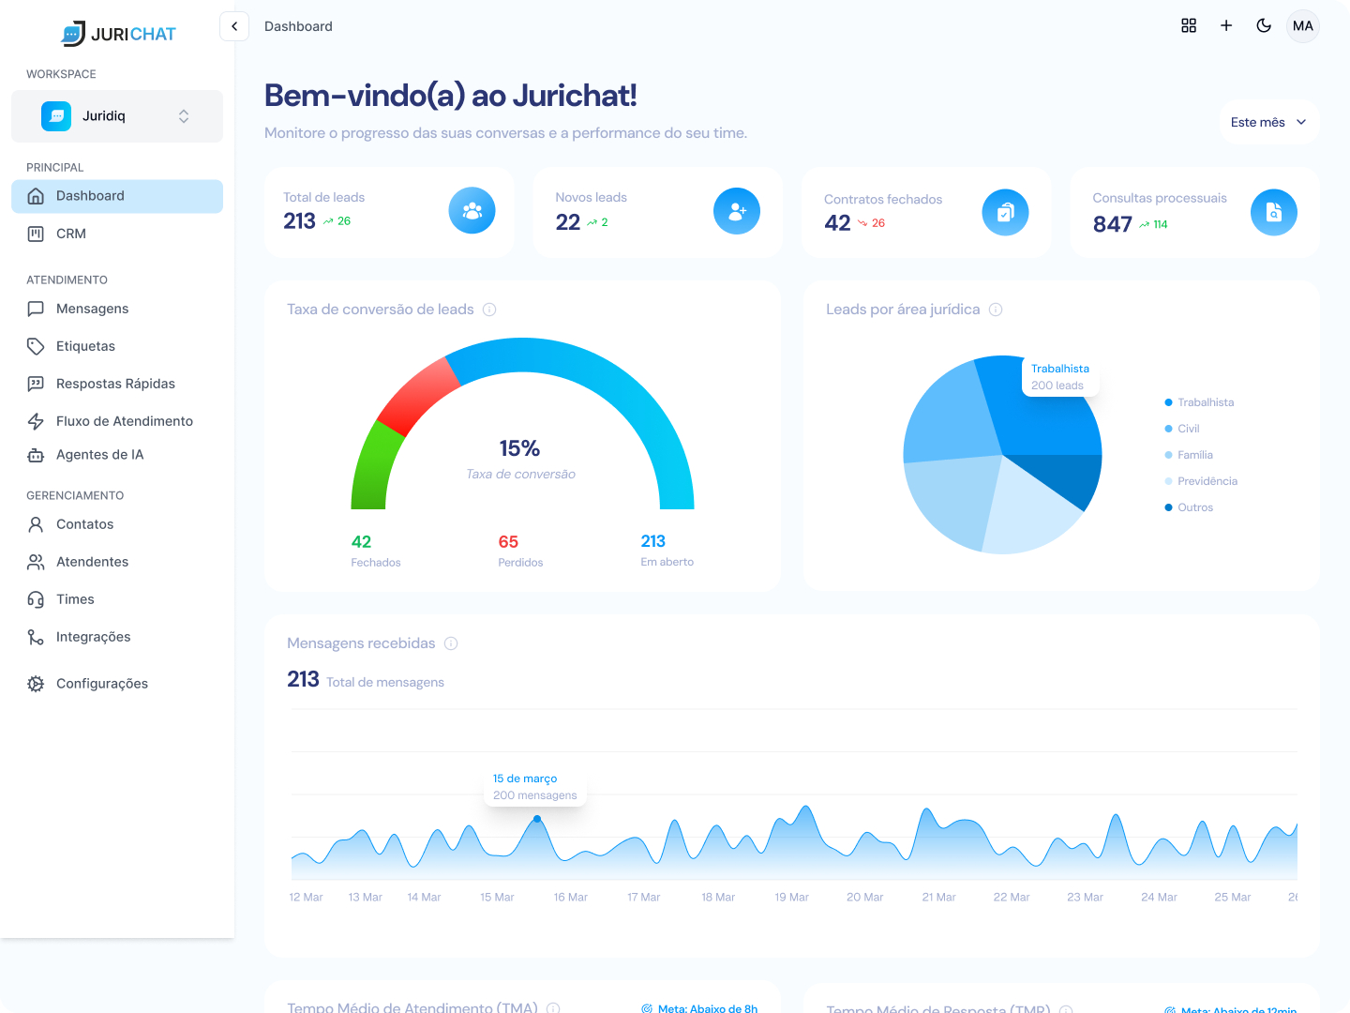
Task: Click the Integrações branch icon
Action: (x=36, y=637)
